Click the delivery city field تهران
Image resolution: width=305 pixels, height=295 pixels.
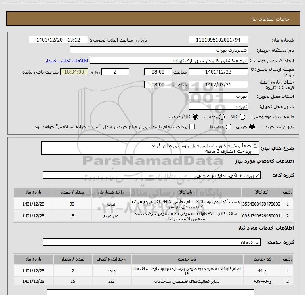click(218, 106)
